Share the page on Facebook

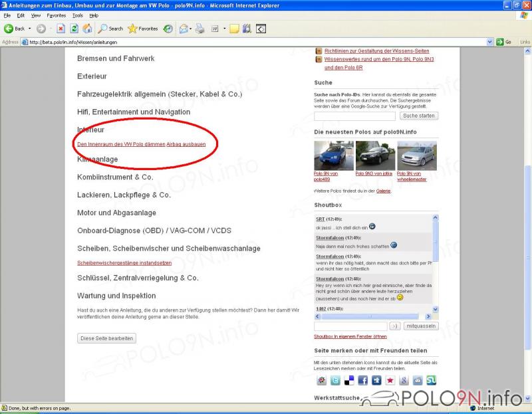362,380
